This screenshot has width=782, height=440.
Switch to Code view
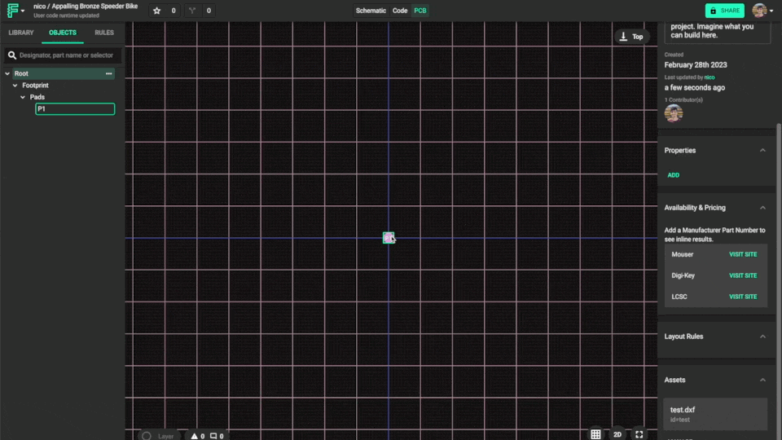tap(399, 11)
